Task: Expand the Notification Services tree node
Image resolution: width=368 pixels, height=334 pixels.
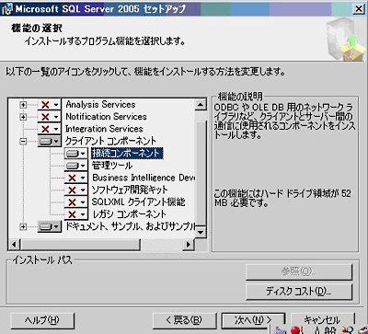Action: point(23,117)
